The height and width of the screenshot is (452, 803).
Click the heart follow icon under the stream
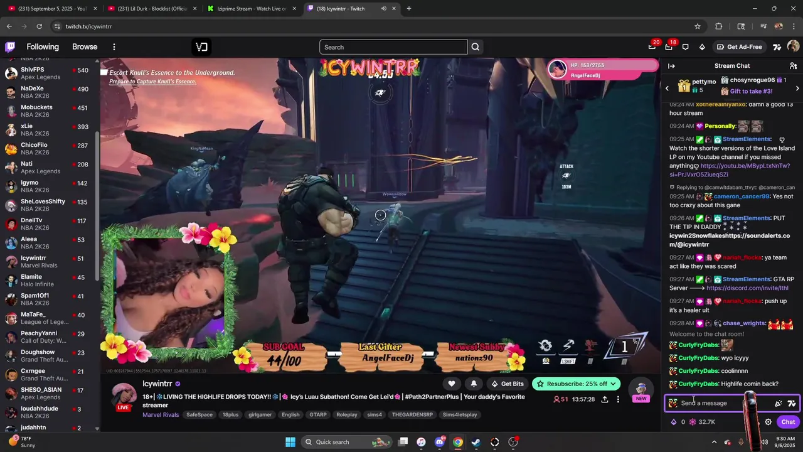452,384
